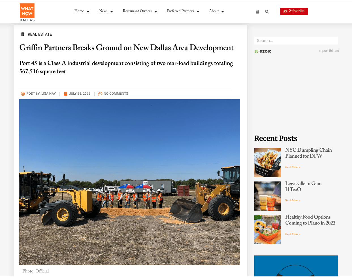Open the About menu
Image resolution: width=352 pixels, height=277 pixels.
pyautogui.click(x=216, y=11)
